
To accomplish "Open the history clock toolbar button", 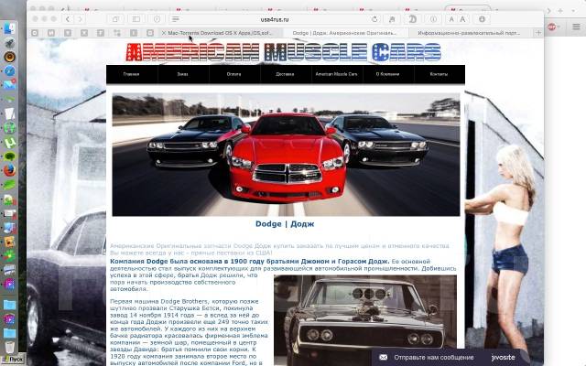I will tap(157, 19).
